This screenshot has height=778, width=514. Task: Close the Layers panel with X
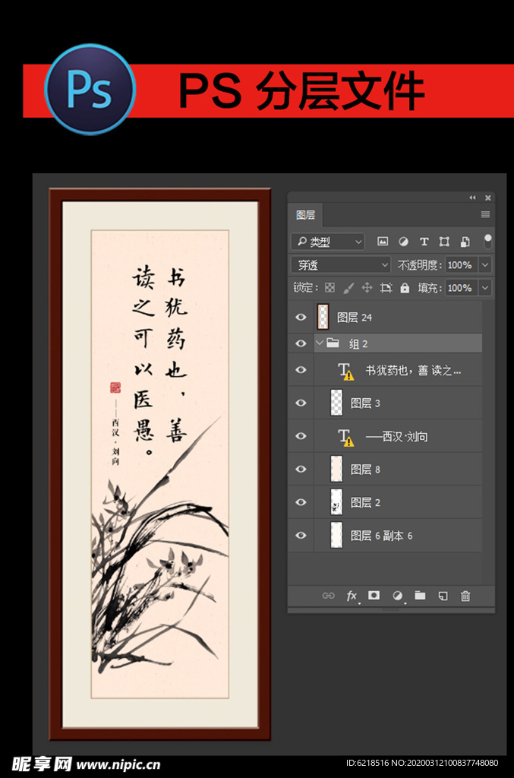[487, 198]
